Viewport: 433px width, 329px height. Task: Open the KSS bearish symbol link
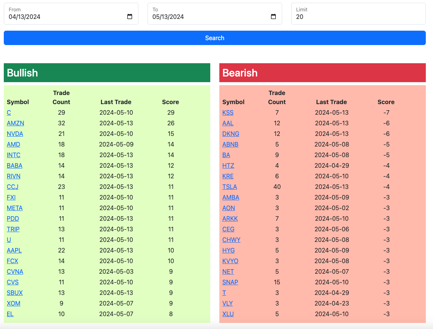[x=228, y=113]
